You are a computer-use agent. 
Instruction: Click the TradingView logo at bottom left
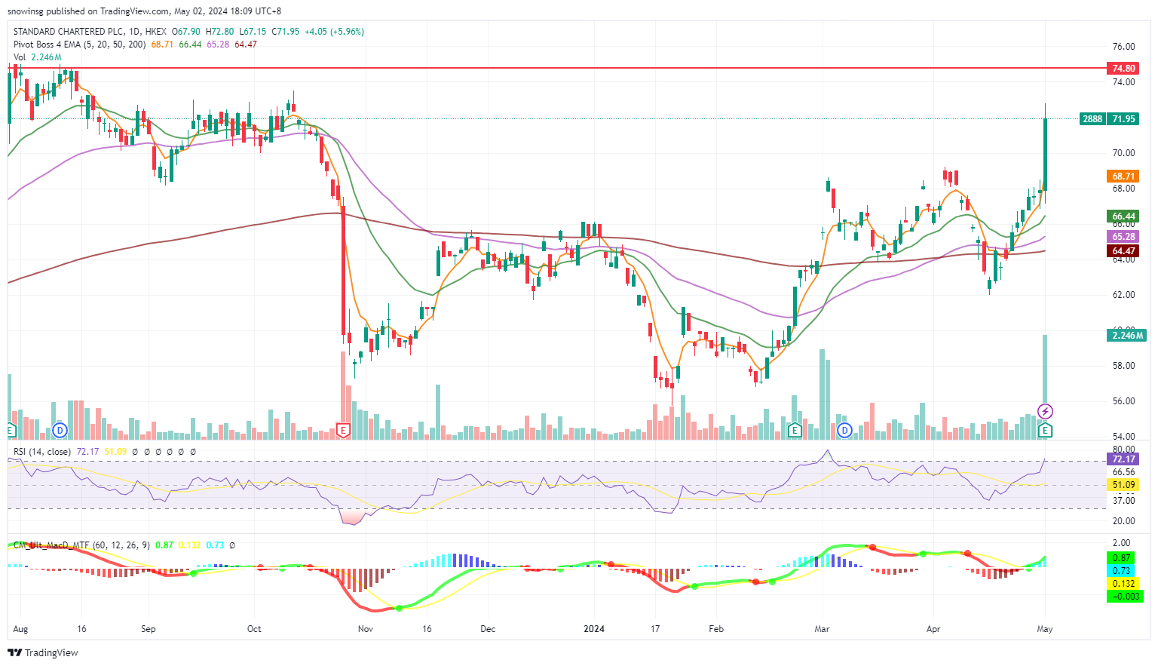(43, 652)
